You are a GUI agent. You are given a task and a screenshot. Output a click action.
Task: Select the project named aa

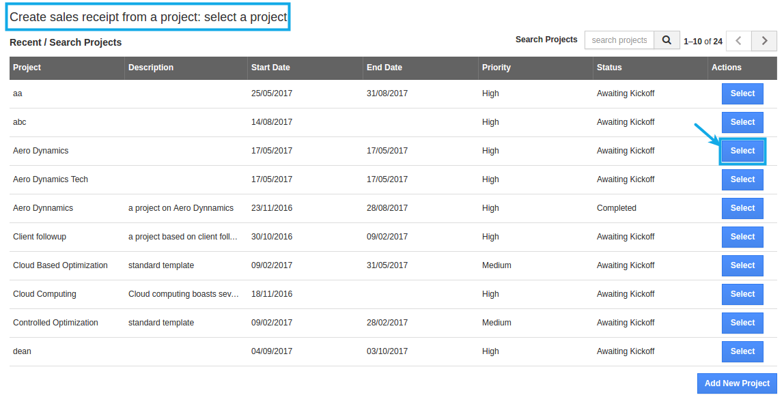[x=742, y=93]
